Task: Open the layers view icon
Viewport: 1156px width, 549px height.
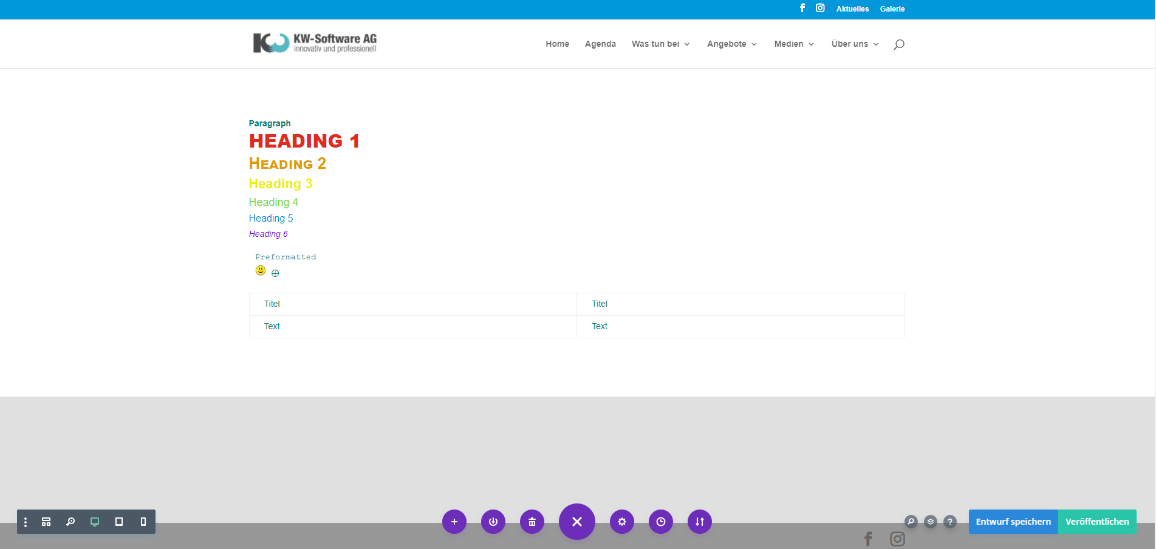Action: click(931, 522)
